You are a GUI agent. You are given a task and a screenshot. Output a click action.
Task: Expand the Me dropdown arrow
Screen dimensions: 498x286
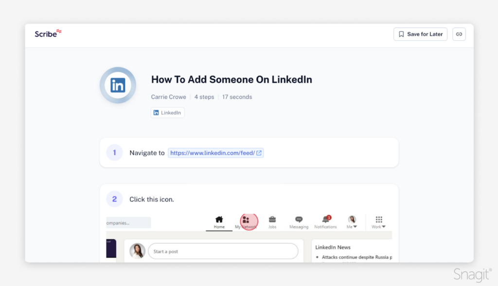tap(356, 227)
